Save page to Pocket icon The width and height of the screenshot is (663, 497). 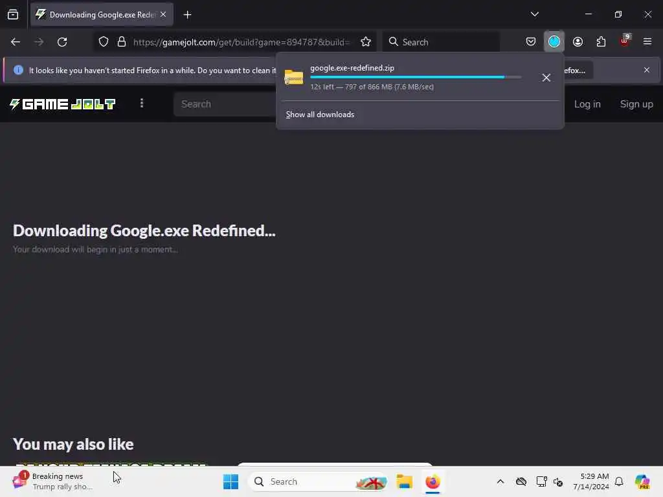(x=531, y=41)
